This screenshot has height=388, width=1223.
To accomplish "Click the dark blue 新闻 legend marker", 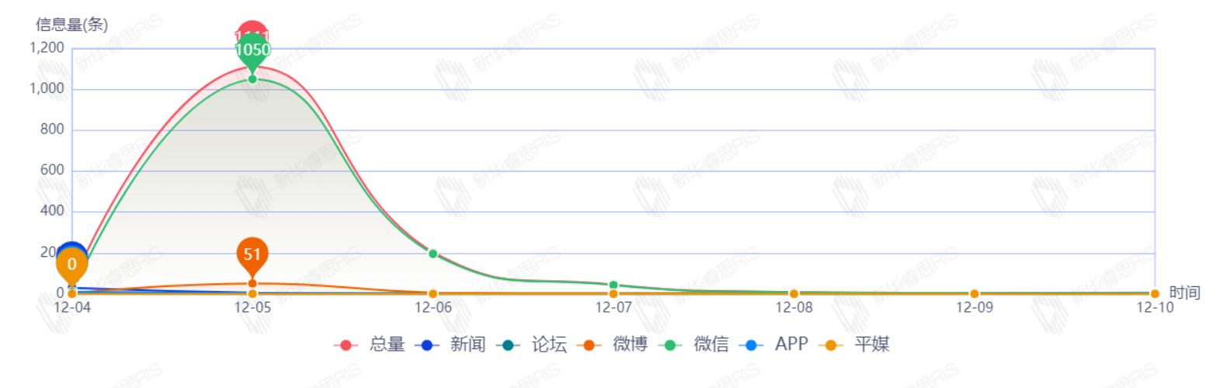I will [x=427, y=345].
